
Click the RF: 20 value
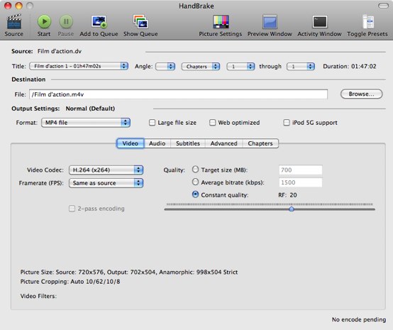click(x=287, y=195)
